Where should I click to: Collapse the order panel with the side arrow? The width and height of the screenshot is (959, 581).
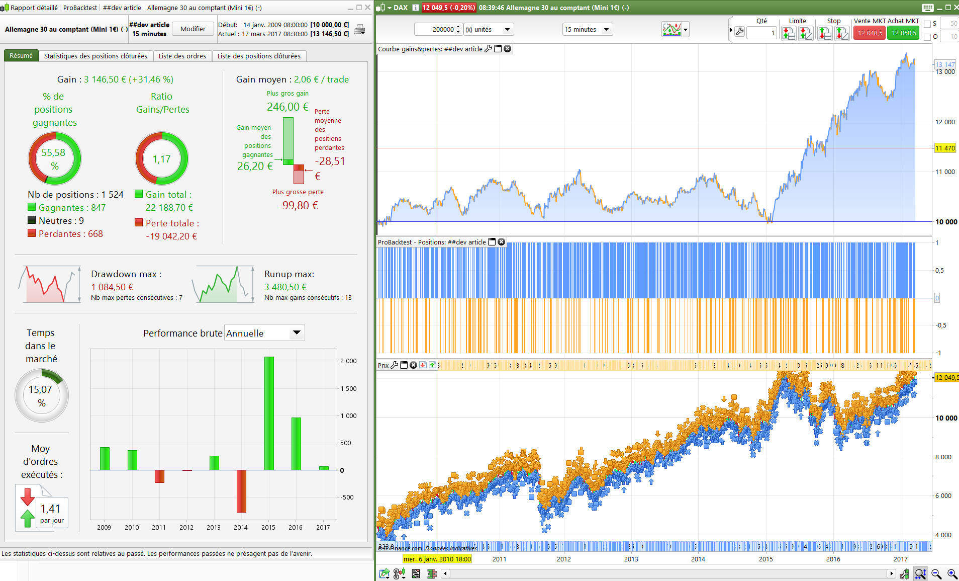click(x=731, y=30)
